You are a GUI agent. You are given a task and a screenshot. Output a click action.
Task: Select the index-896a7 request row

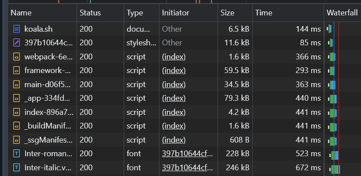[48, 112]
